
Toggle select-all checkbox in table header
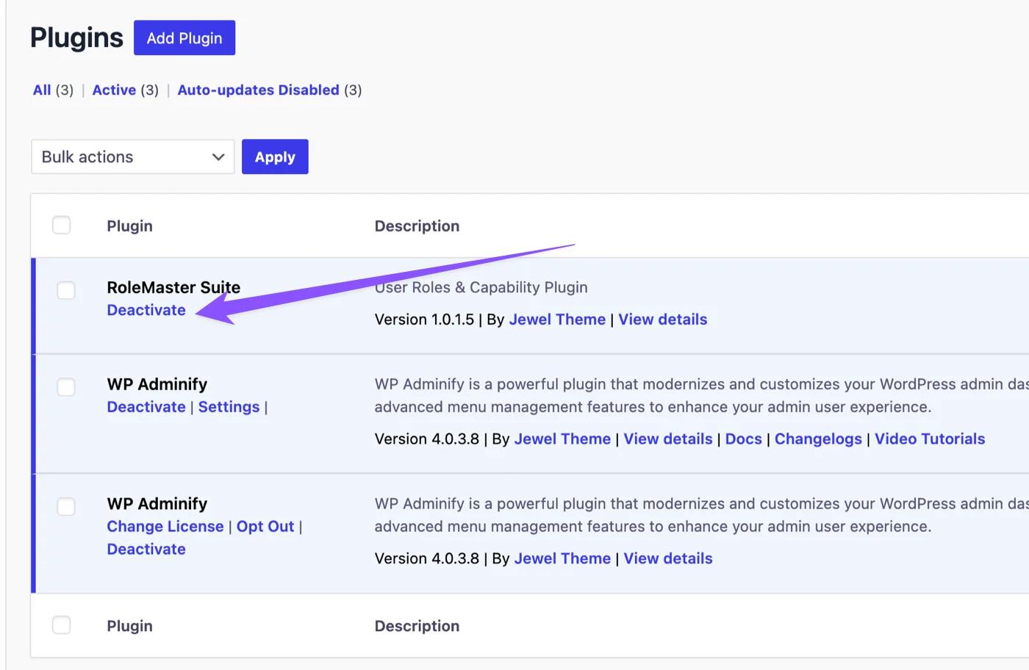[62, 225]
